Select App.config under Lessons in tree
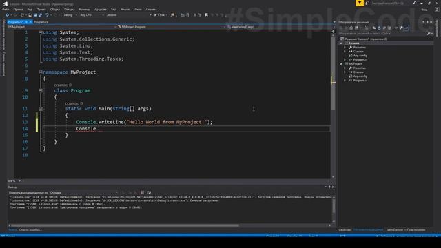This screenshot has height=248, width=441. pos(360,56)
